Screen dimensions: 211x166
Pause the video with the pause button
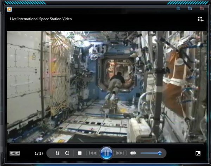pyautogui.click(x=106, y=153)
